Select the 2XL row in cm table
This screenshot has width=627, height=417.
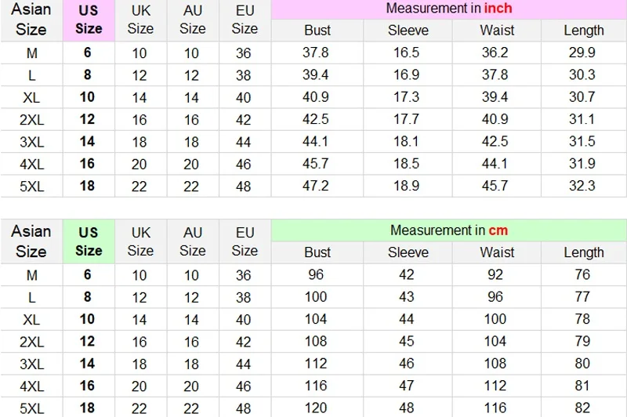(x=313, y=342)
